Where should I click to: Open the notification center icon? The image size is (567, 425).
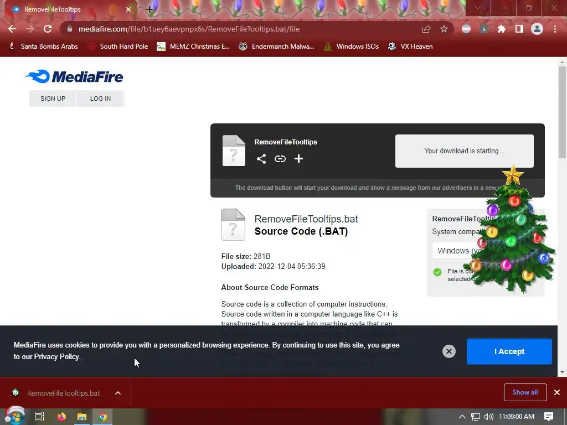point(549,417)
